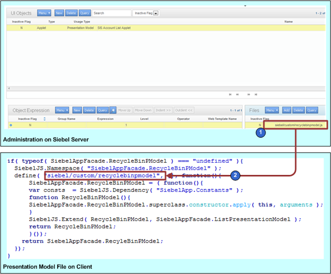This screenshot has width=331, height=274.
Task: Open the Files Menu dropdown
Action: [272, 110]
